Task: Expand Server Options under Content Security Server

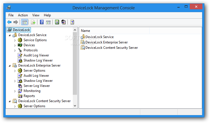Action: coord(15,106)
